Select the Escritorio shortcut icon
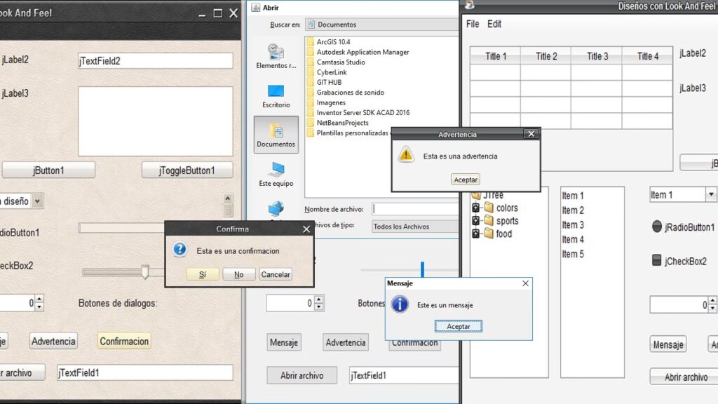Image resolution: width=718 pixels, height=404 pixels. click(276, 95)
